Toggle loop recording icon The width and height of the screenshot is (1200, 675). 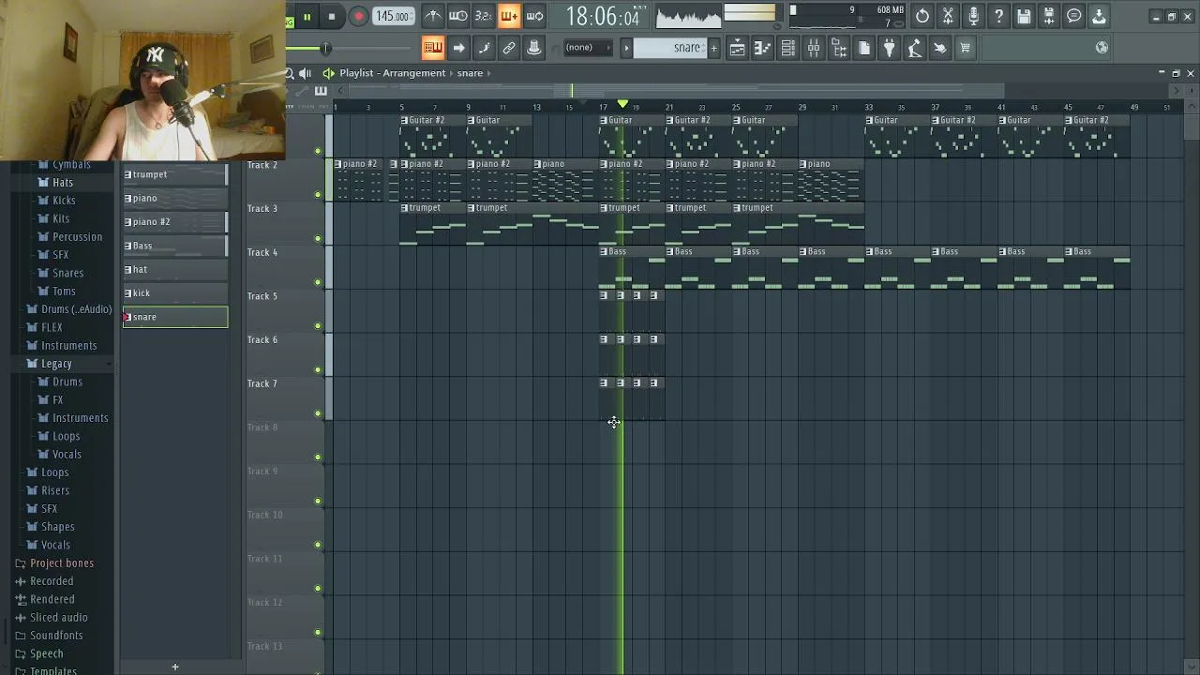pos(534,16)
